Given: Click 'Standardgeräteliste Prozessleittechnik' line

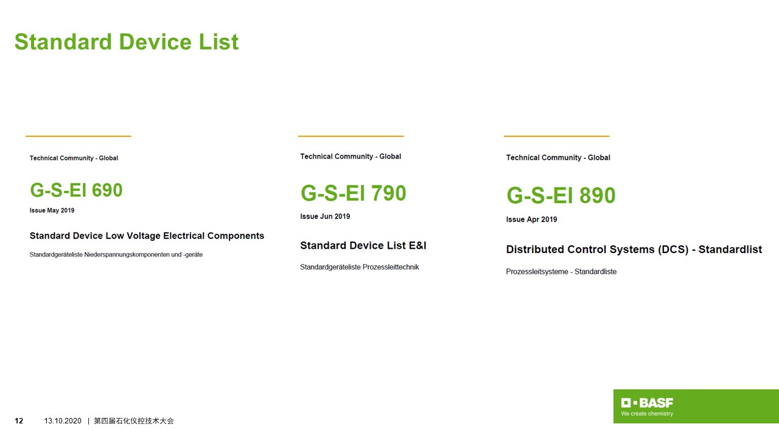Looking at the screenshot, I should pos(360,267).
